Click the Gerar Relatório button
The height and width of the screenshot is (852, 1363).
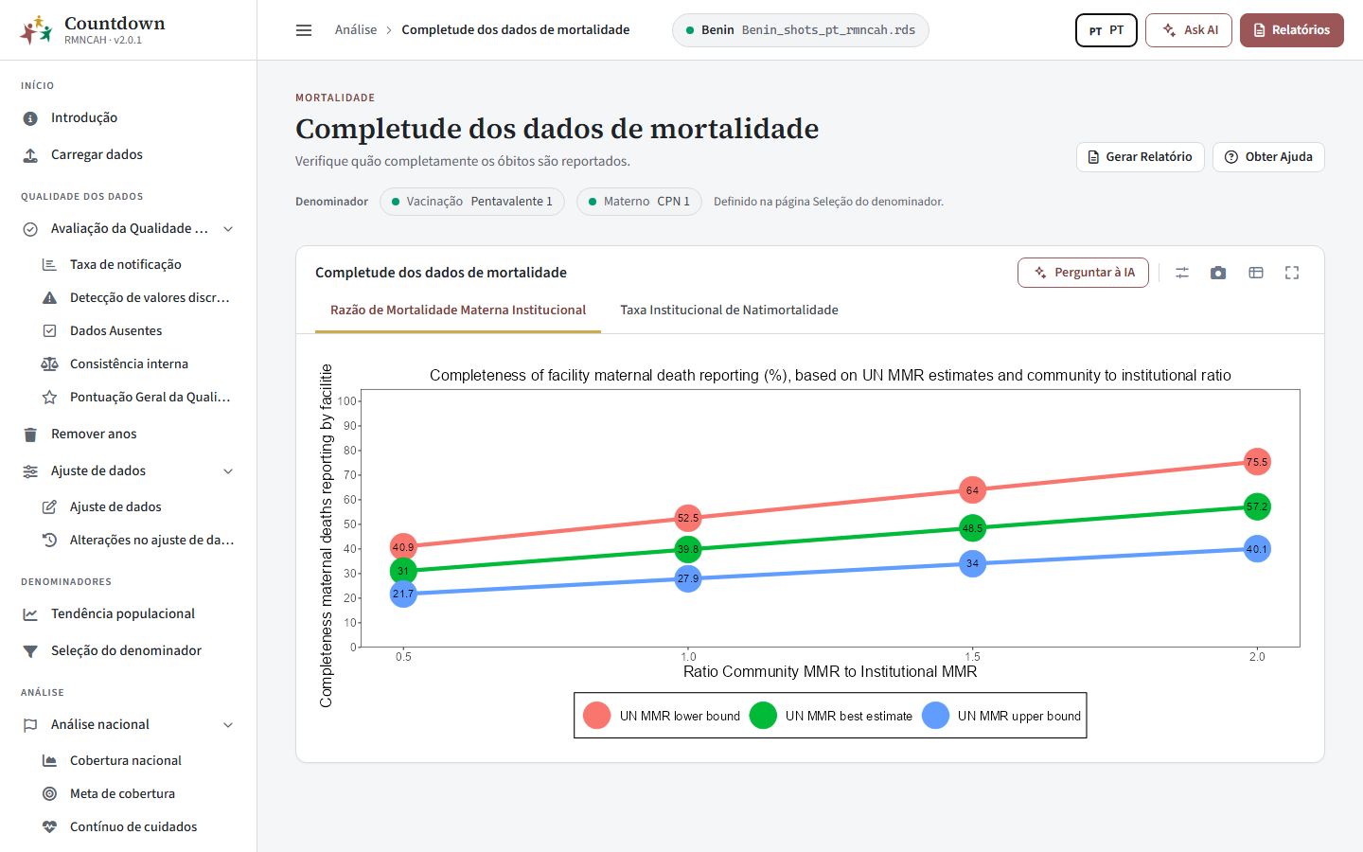[1140, 157]
